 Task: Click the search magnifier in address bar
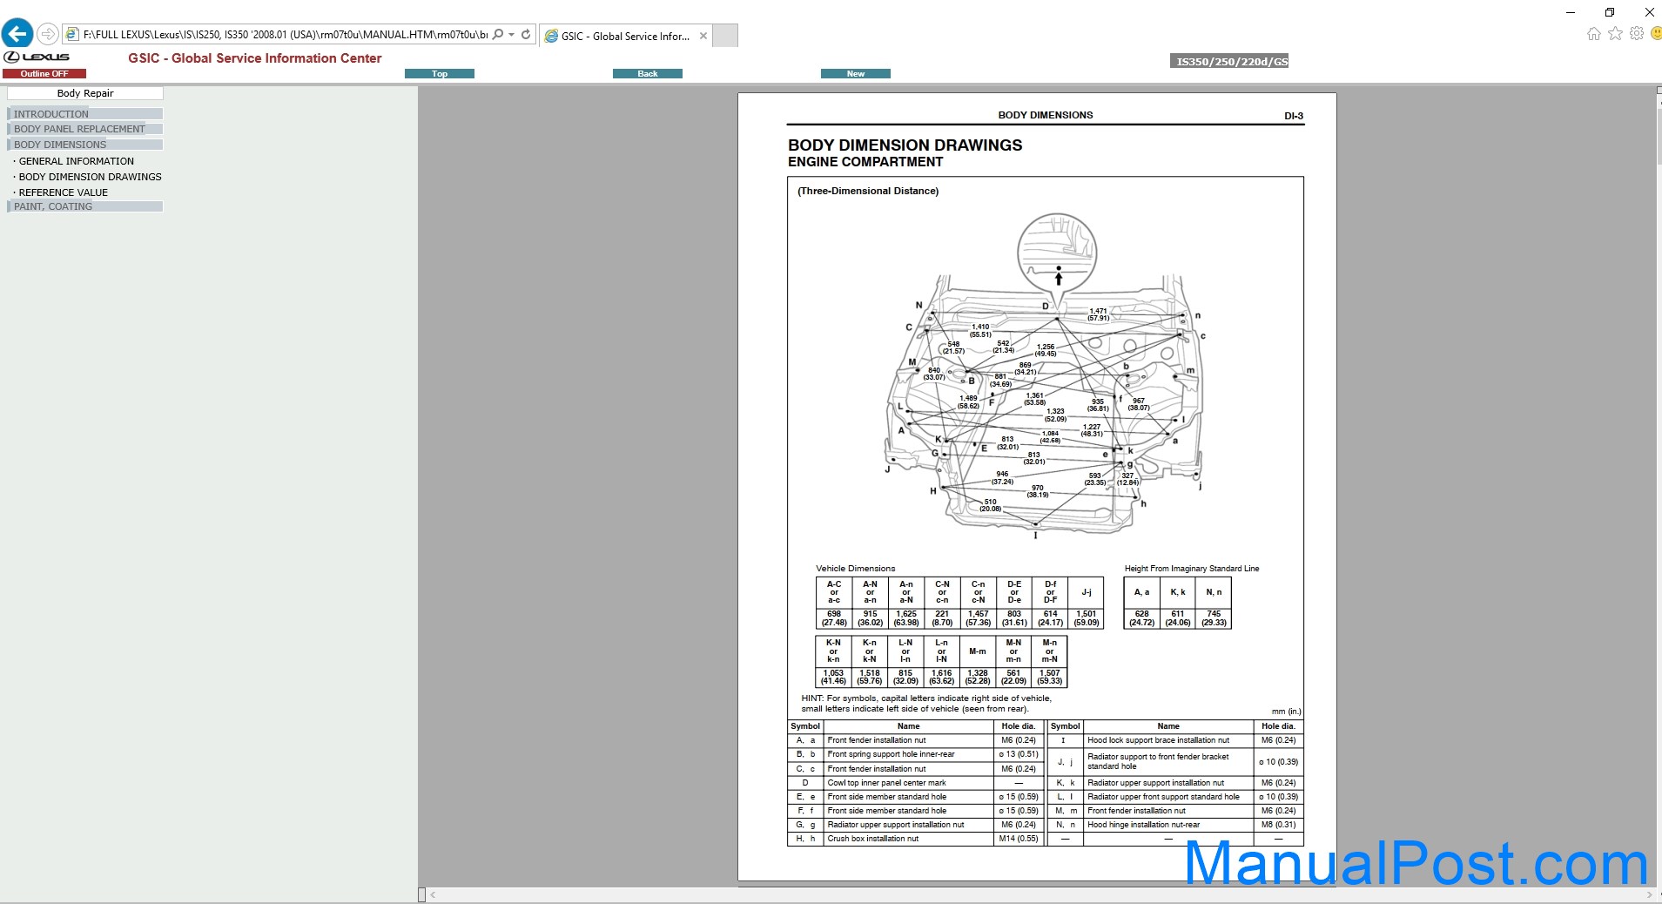(x=498, y=35)
